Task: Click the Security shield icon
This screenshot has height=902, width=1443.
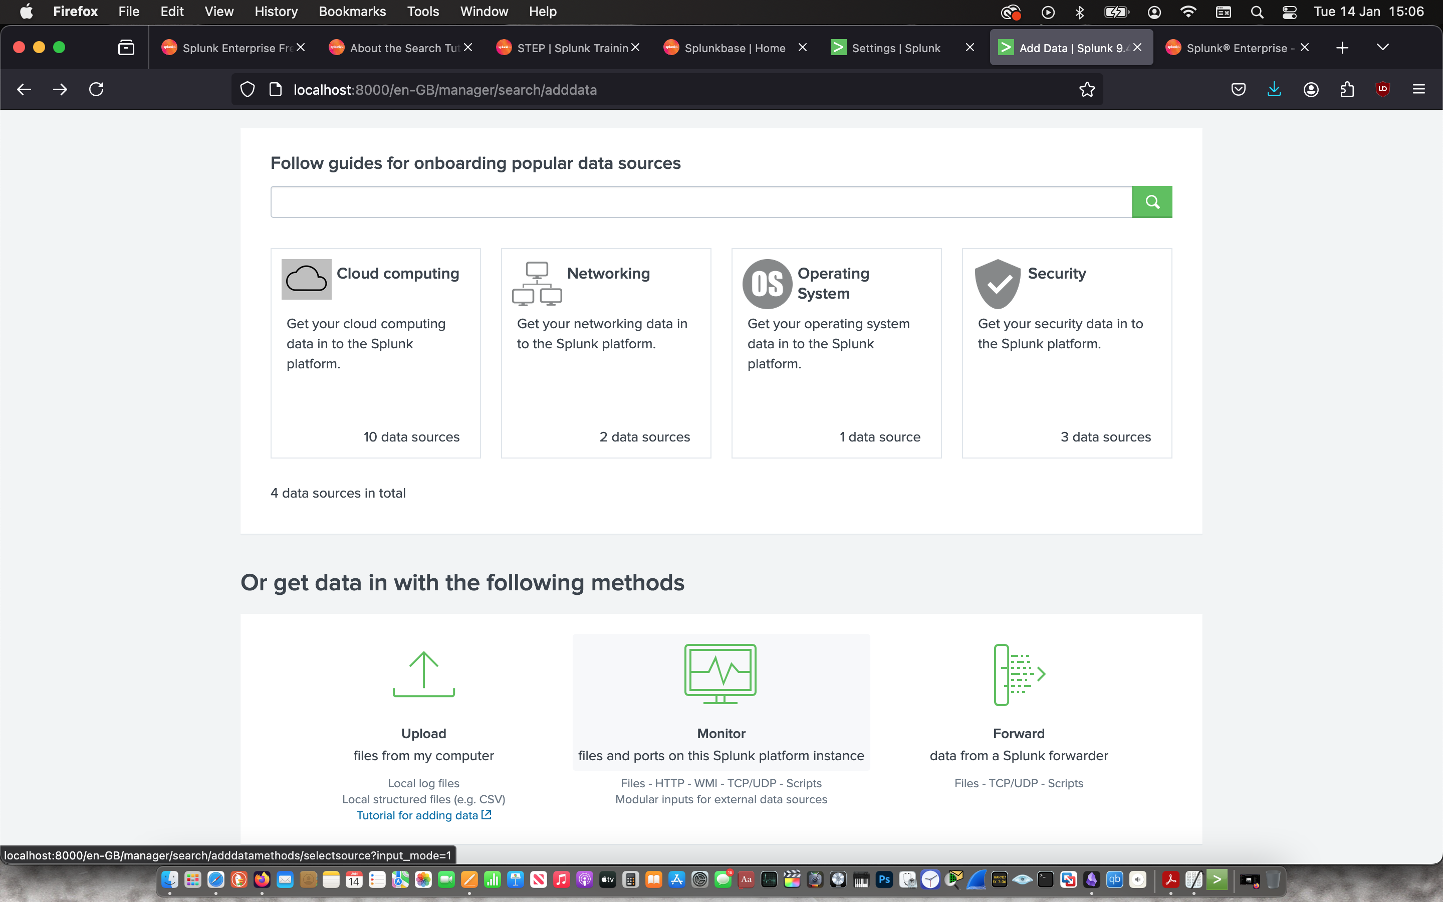Action: pos(998,284)
